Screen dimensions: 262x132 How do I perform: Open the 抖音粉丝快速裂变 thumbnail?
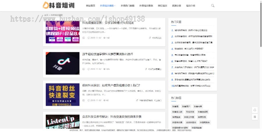tap(63, 95)
